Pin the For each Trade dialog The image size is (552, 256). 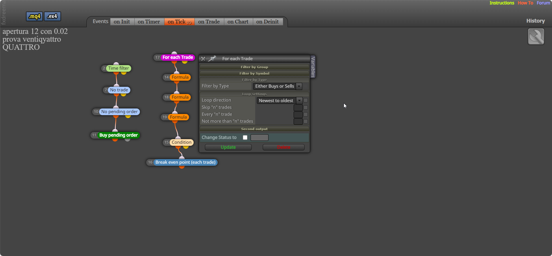[212, 59]
